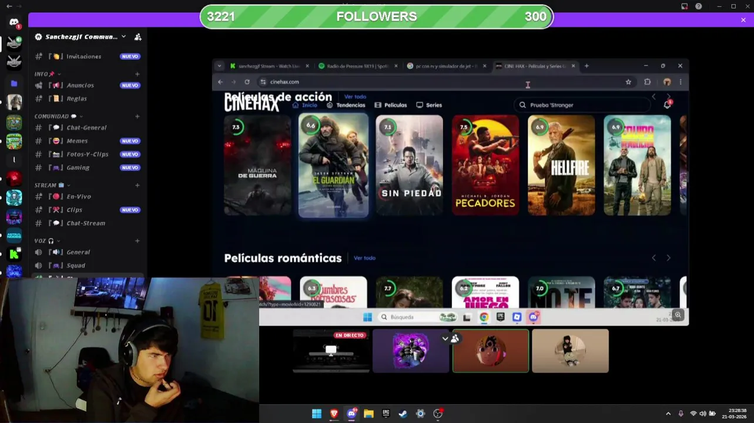Open new browser tab with plus
The height and width of the screenshot is (423, 754).
coord(587,66)
